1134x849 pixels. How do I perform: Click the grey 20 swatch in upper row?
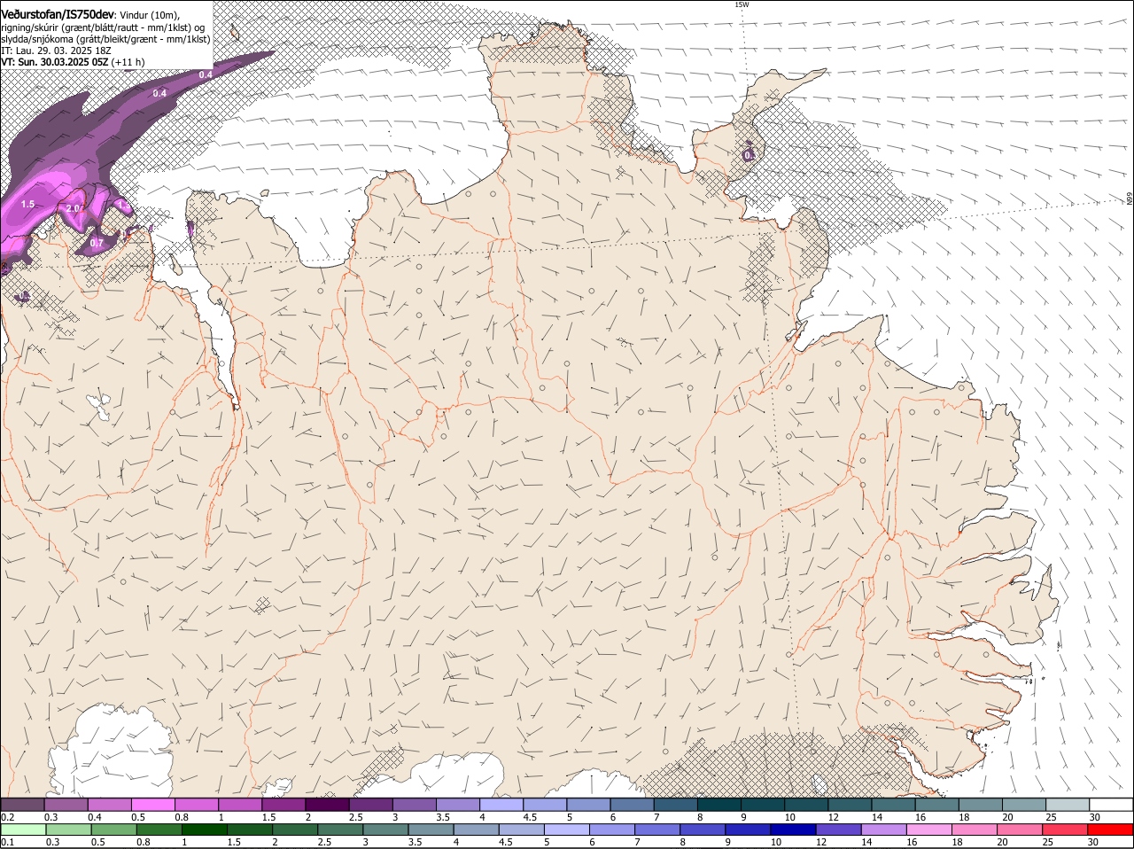(1024, 804)
